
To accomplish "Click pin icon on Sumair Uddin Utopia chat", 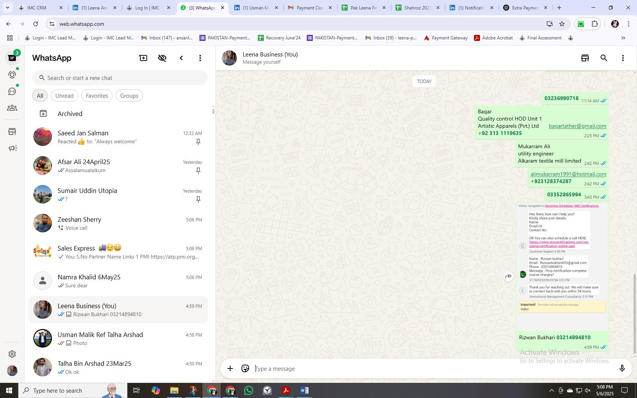I will [198, 199].
